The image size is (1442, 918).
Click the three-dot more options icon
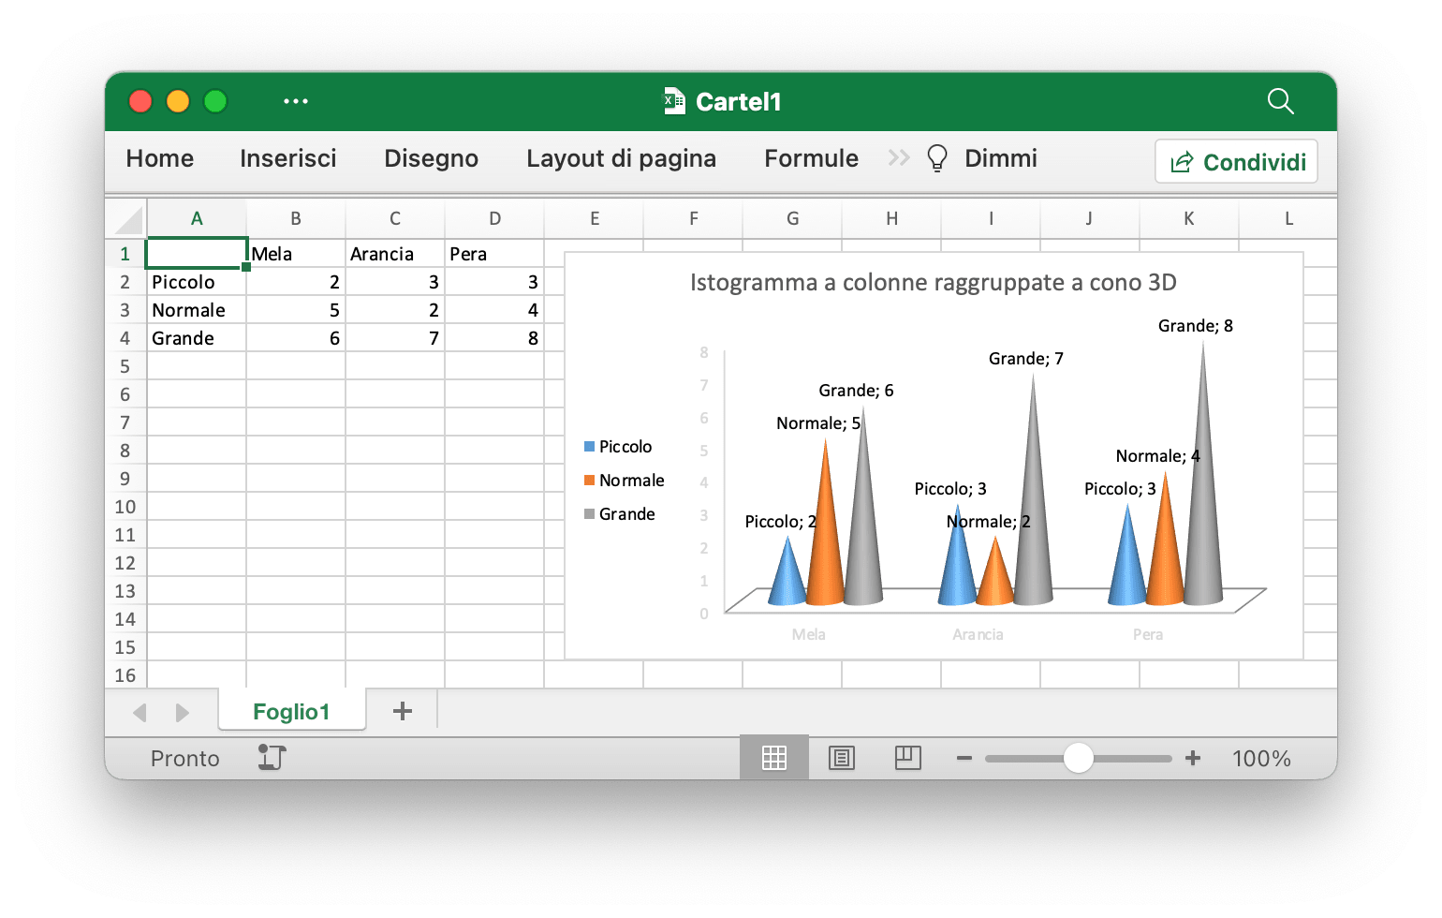[296, 101]
